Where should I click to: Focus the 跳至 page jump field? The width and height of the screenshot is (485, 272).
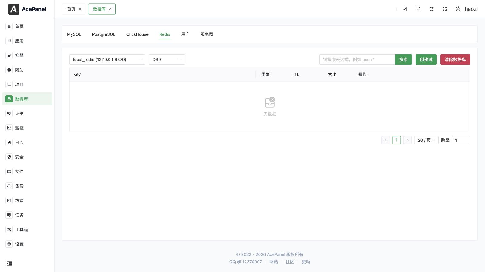461,140
